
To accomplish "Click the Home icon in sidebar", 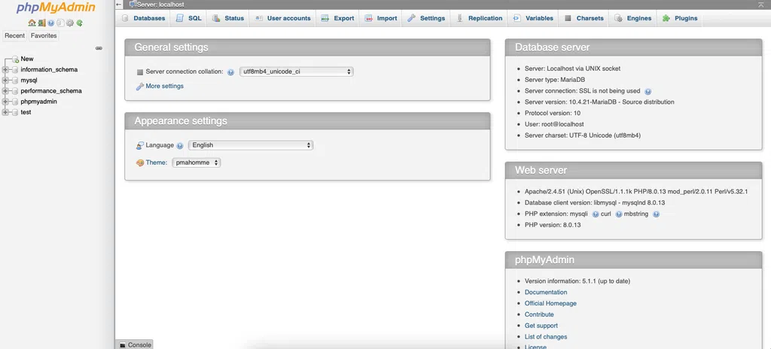I will 32,23.
